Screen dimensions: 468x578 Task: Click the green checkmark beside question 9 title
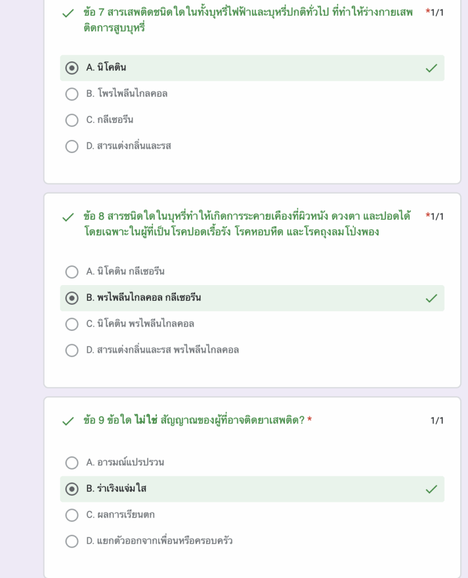tap(68, 421)
